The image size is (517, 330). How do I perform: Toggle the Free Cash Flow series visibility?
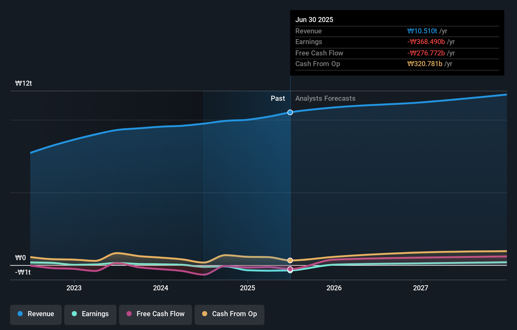(x=156, y=314)
